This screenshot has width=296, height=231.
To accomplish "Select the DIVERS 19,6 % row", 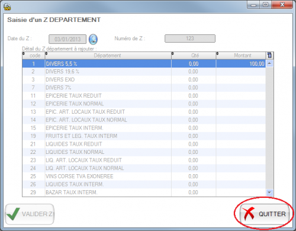I will pyautogui.click(x=144, y=72).
